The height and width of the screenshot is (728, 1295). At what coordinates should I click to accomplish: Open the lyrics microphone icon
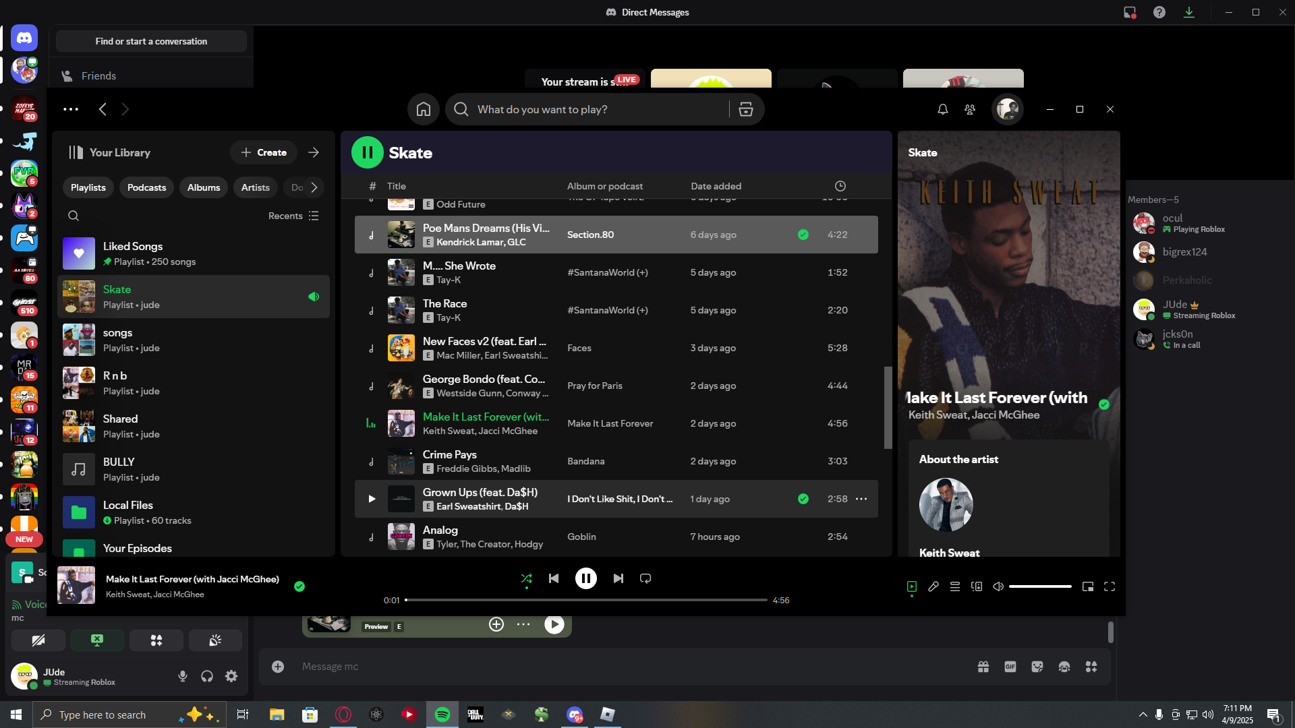click(x=933, y=586)
